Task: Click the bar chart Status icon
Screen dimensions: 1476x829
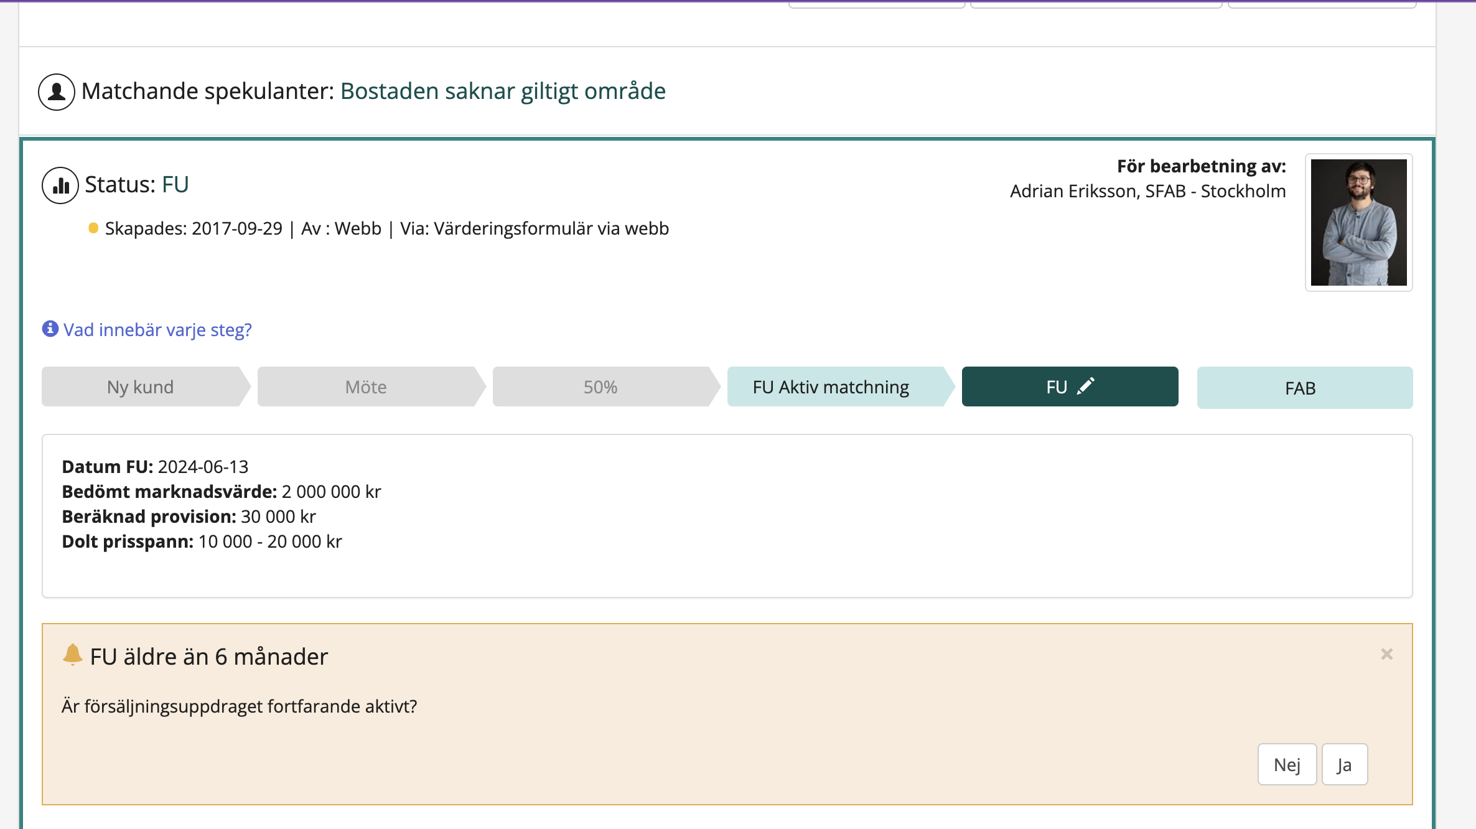Action: point(60,185)
